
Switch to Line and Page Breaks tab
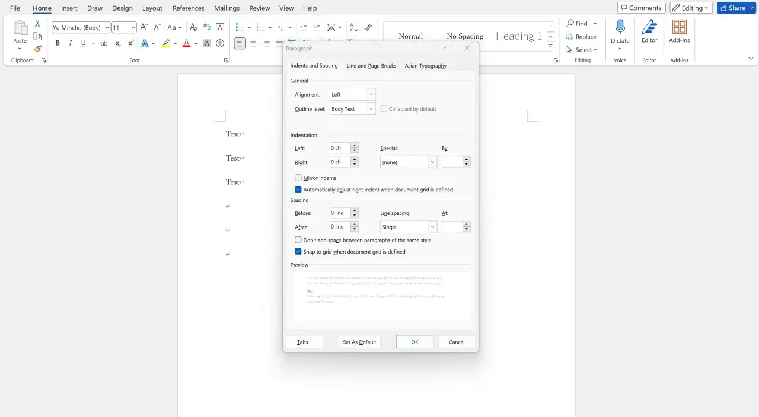tap(371, 66)
